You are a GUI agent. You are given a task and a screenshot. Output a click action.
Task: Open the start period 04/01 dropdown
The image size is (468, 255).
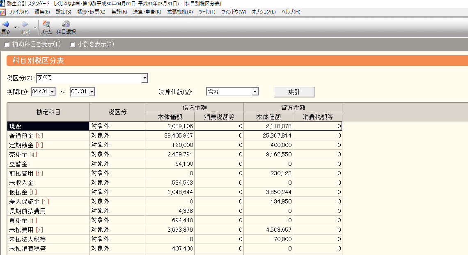pos(52,92)
